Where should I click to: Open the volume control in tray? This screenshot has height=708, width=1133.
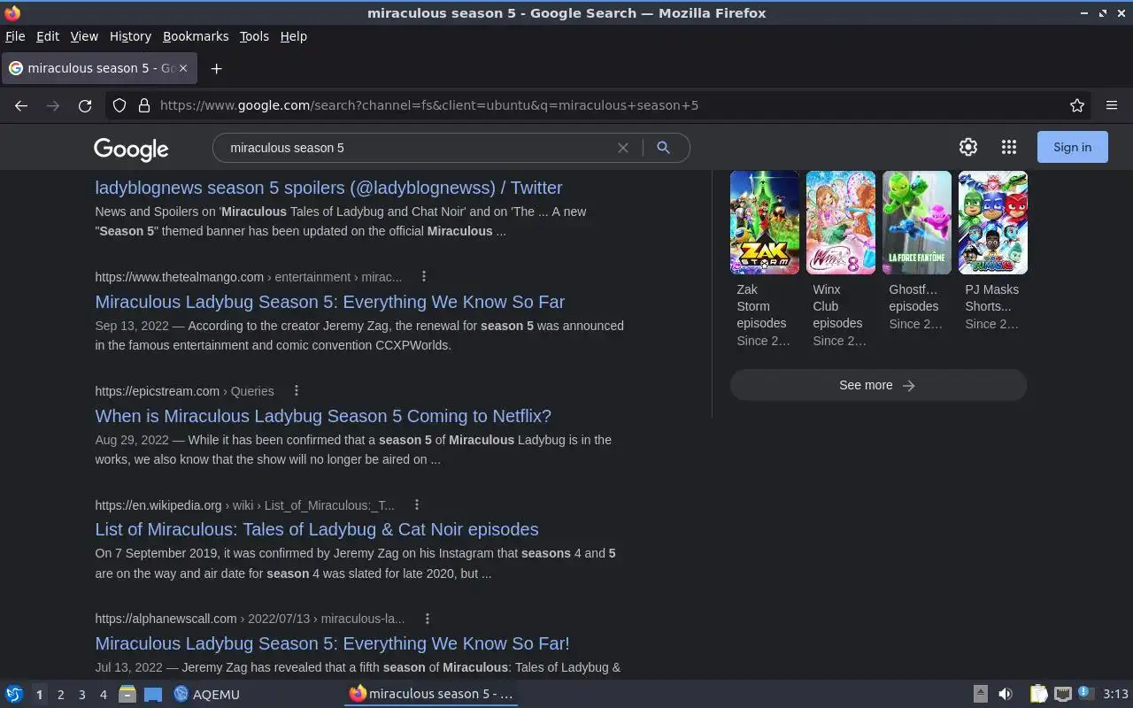1006,694
